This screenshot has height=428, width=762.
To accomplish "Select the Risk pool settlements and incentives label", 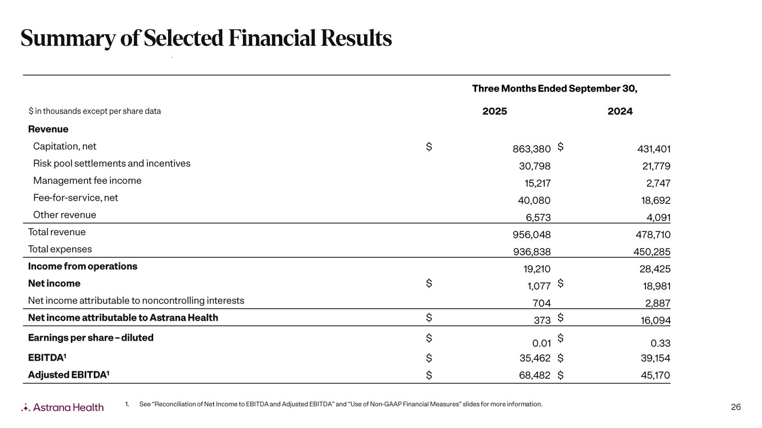I will pos(111,163).
